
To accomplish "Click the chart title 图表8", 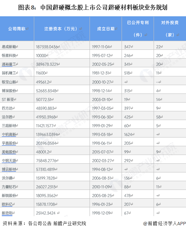I will click(x=93, y=7).
